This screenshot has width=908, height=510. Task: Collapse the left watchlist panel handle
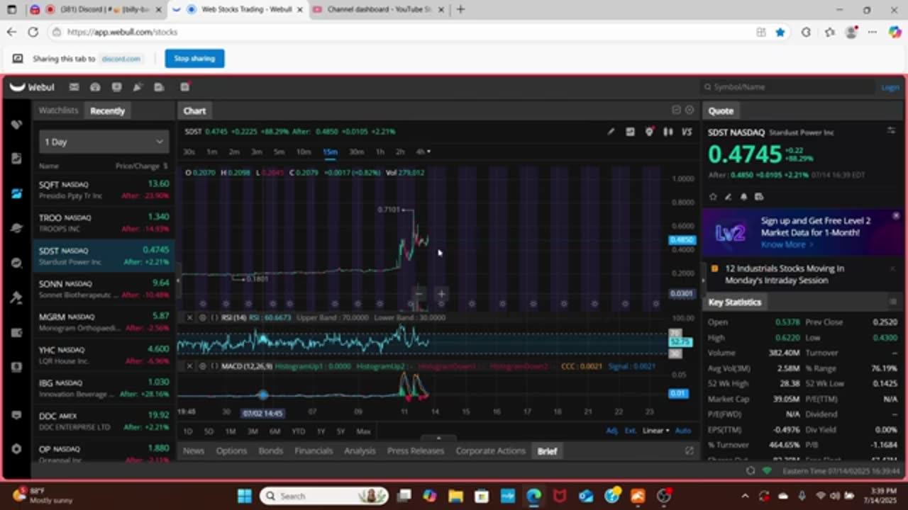(x=177, y=279)
